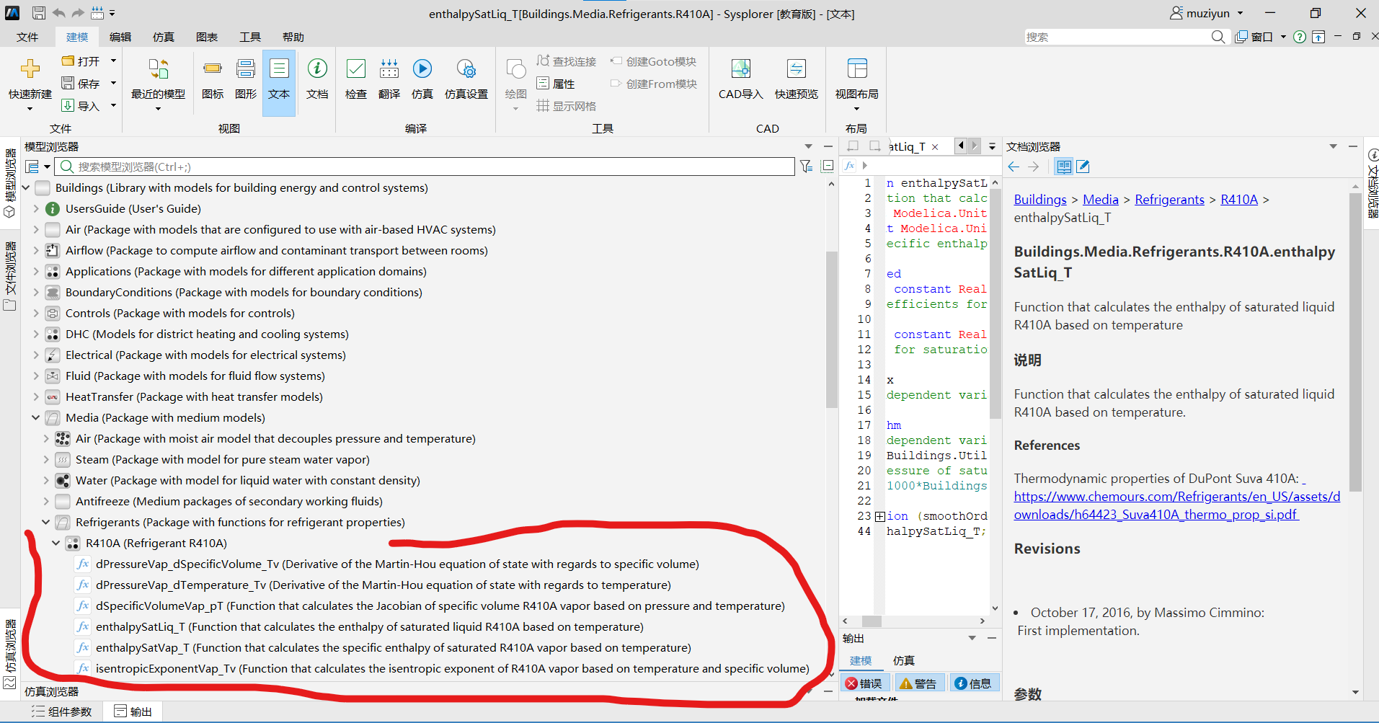
Task: Select enthalpySatVap_T function in tree
Action: click(x=394, y=647)
